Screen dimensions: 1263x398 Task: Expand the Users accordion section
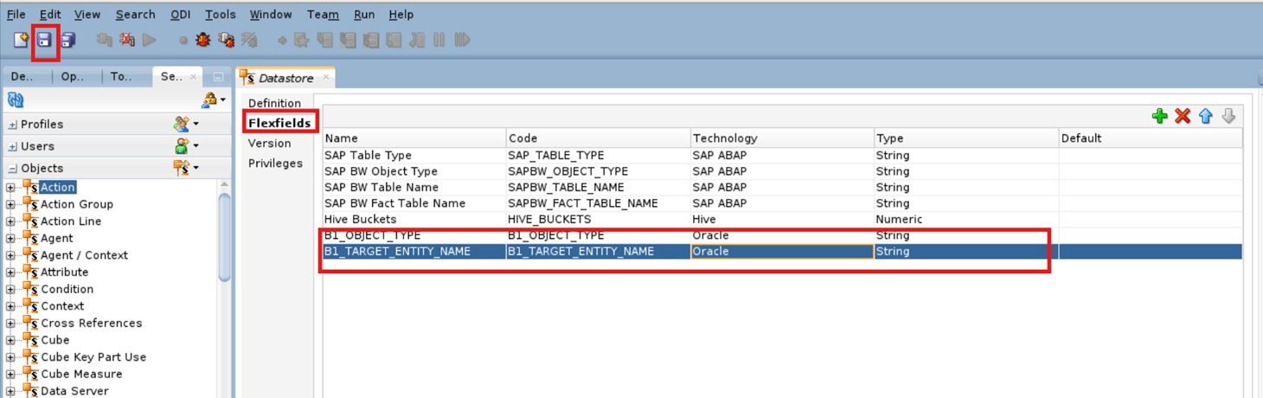click(x=12, y=147)
